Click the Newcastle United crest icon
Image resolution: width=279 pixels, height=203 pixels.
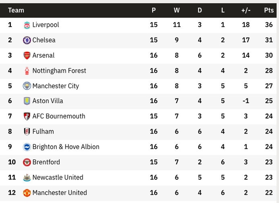pyautogui.click(x=27, y=178)
